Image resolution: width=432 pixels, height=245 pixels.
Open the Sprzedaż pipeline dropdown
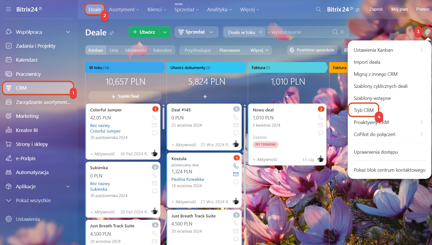[196, 32]
